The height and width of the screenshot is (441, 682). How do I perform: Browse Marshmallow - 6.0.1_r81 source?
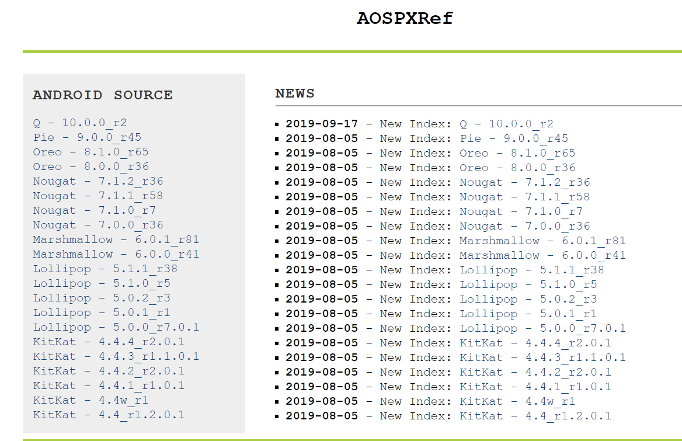[x=109, y=239]
